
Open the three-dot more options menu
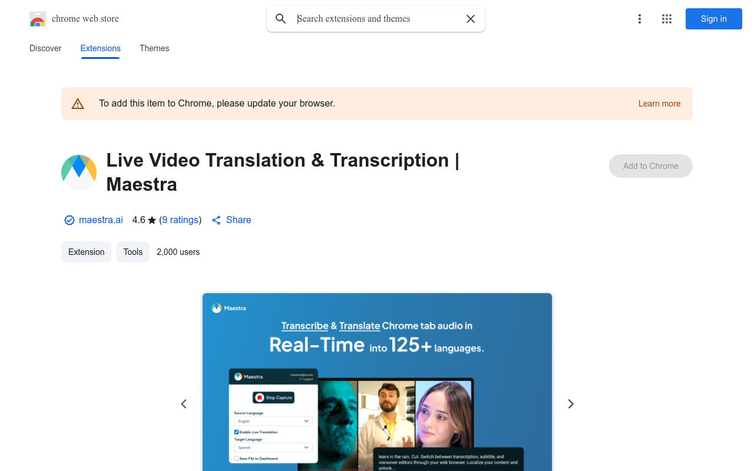click(639, 19)
